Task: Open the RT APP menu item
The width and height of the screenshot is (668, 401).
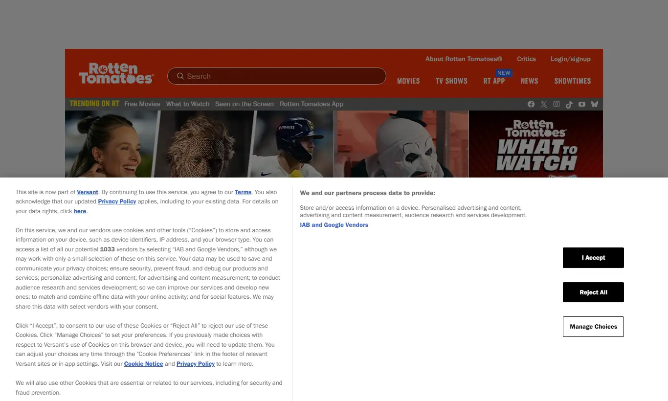Action: click(494, 81)
